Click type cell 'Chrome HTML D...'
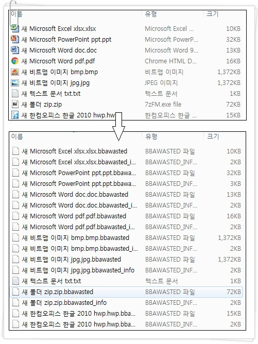The width and height of the screenshot is (258, 344). [x=170, y=61]
